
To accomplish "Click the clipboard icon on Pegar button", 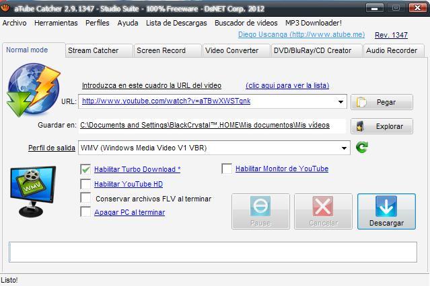I will point(361,102).
